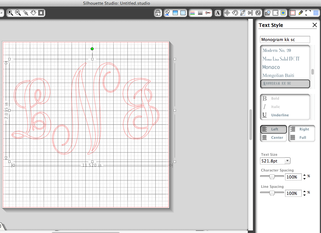Click the yellow pencil toolbar icon

tap(300, 13)
